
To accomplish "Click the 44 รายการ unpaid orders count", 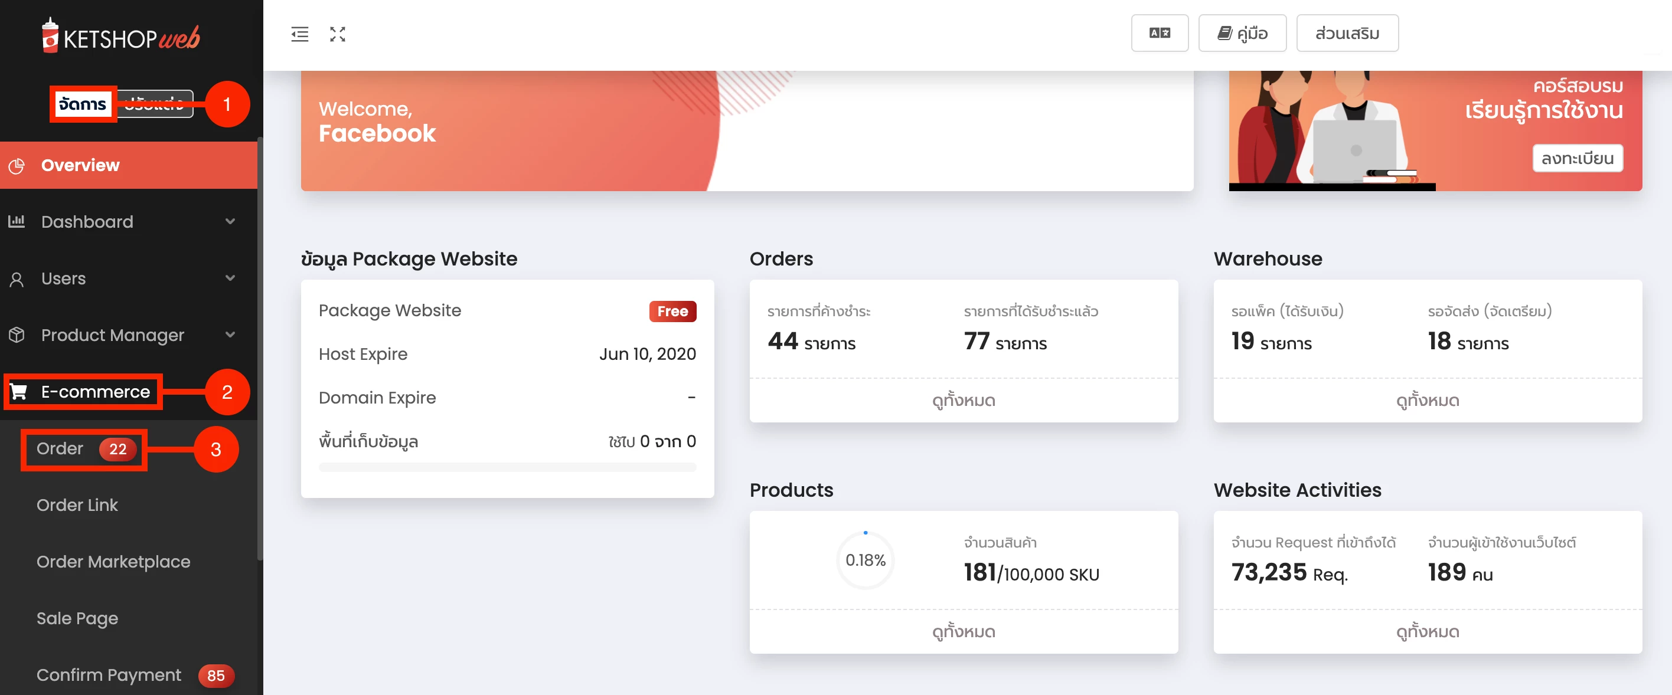I will [x=811, y=342].
